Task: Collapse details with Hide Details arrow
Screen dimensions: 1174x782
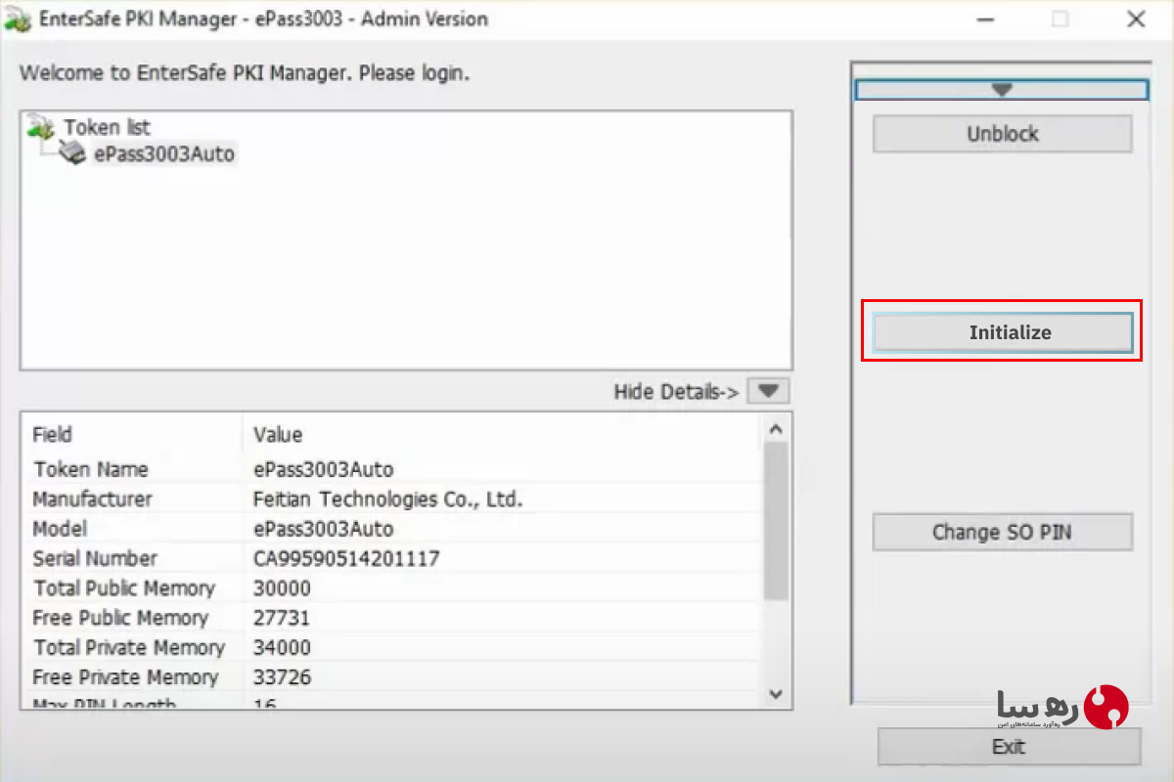Action: click(x=768, y=391)
